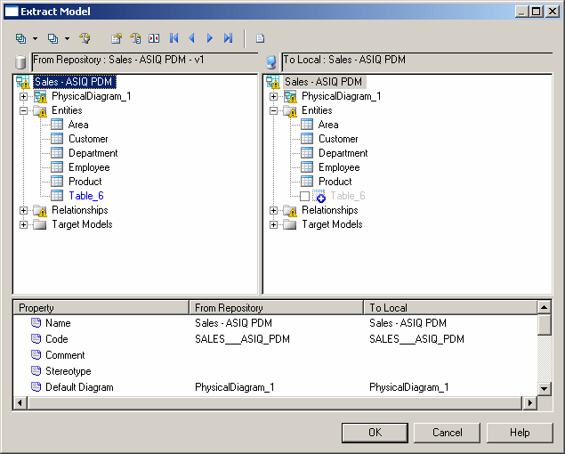Tick the Table_6 checkbox in local tree
This screenshot has width=565, height=454.
304,196
